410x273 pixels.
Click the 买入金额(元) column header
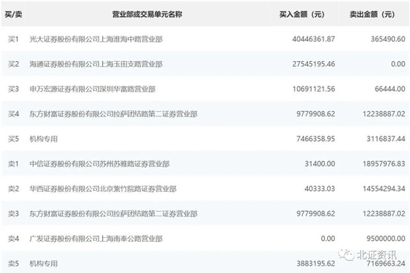tap(302, 14)
